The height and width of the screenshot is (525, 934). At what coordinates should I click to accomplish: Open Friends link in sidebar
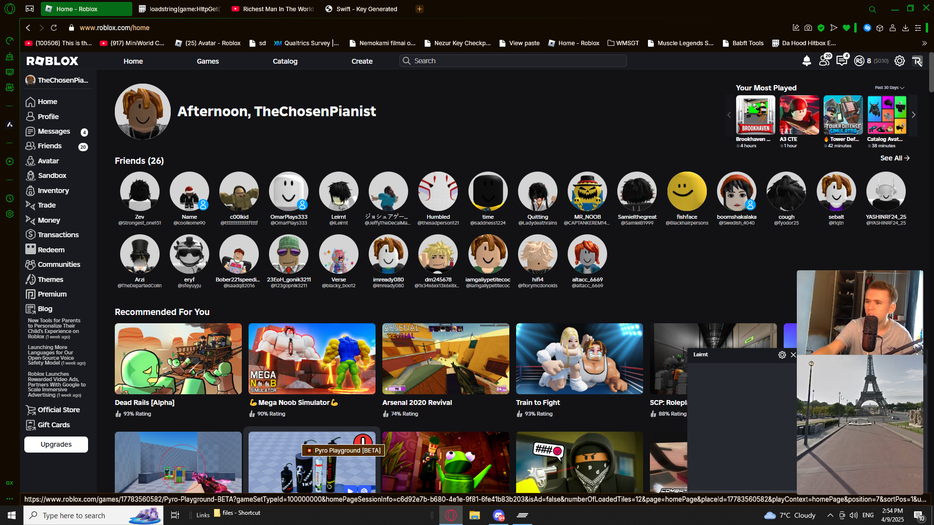click(50, 146)
